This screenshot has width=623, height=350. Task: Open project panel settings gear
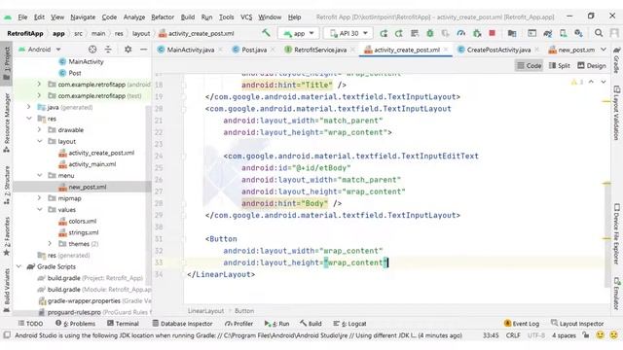click(128, 50)
